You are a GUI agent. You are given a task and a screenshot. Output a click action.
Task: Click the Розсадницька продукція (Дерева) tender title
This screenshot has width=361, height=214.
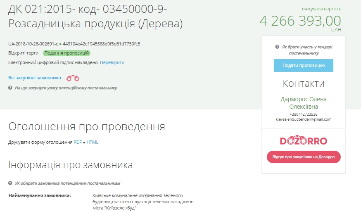coord(95,23)
